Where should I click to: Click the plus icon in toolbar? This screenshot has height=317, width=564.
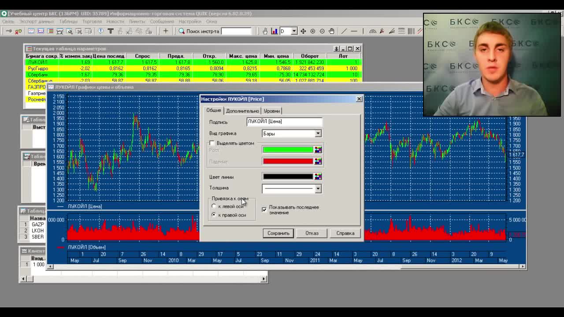point(166,31)
